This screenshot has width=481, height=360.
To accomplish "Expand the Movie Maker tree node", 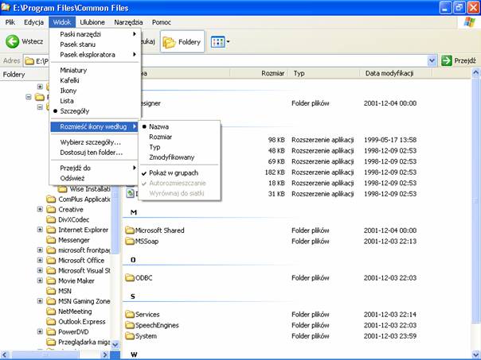I will click(x=40, y=281).
